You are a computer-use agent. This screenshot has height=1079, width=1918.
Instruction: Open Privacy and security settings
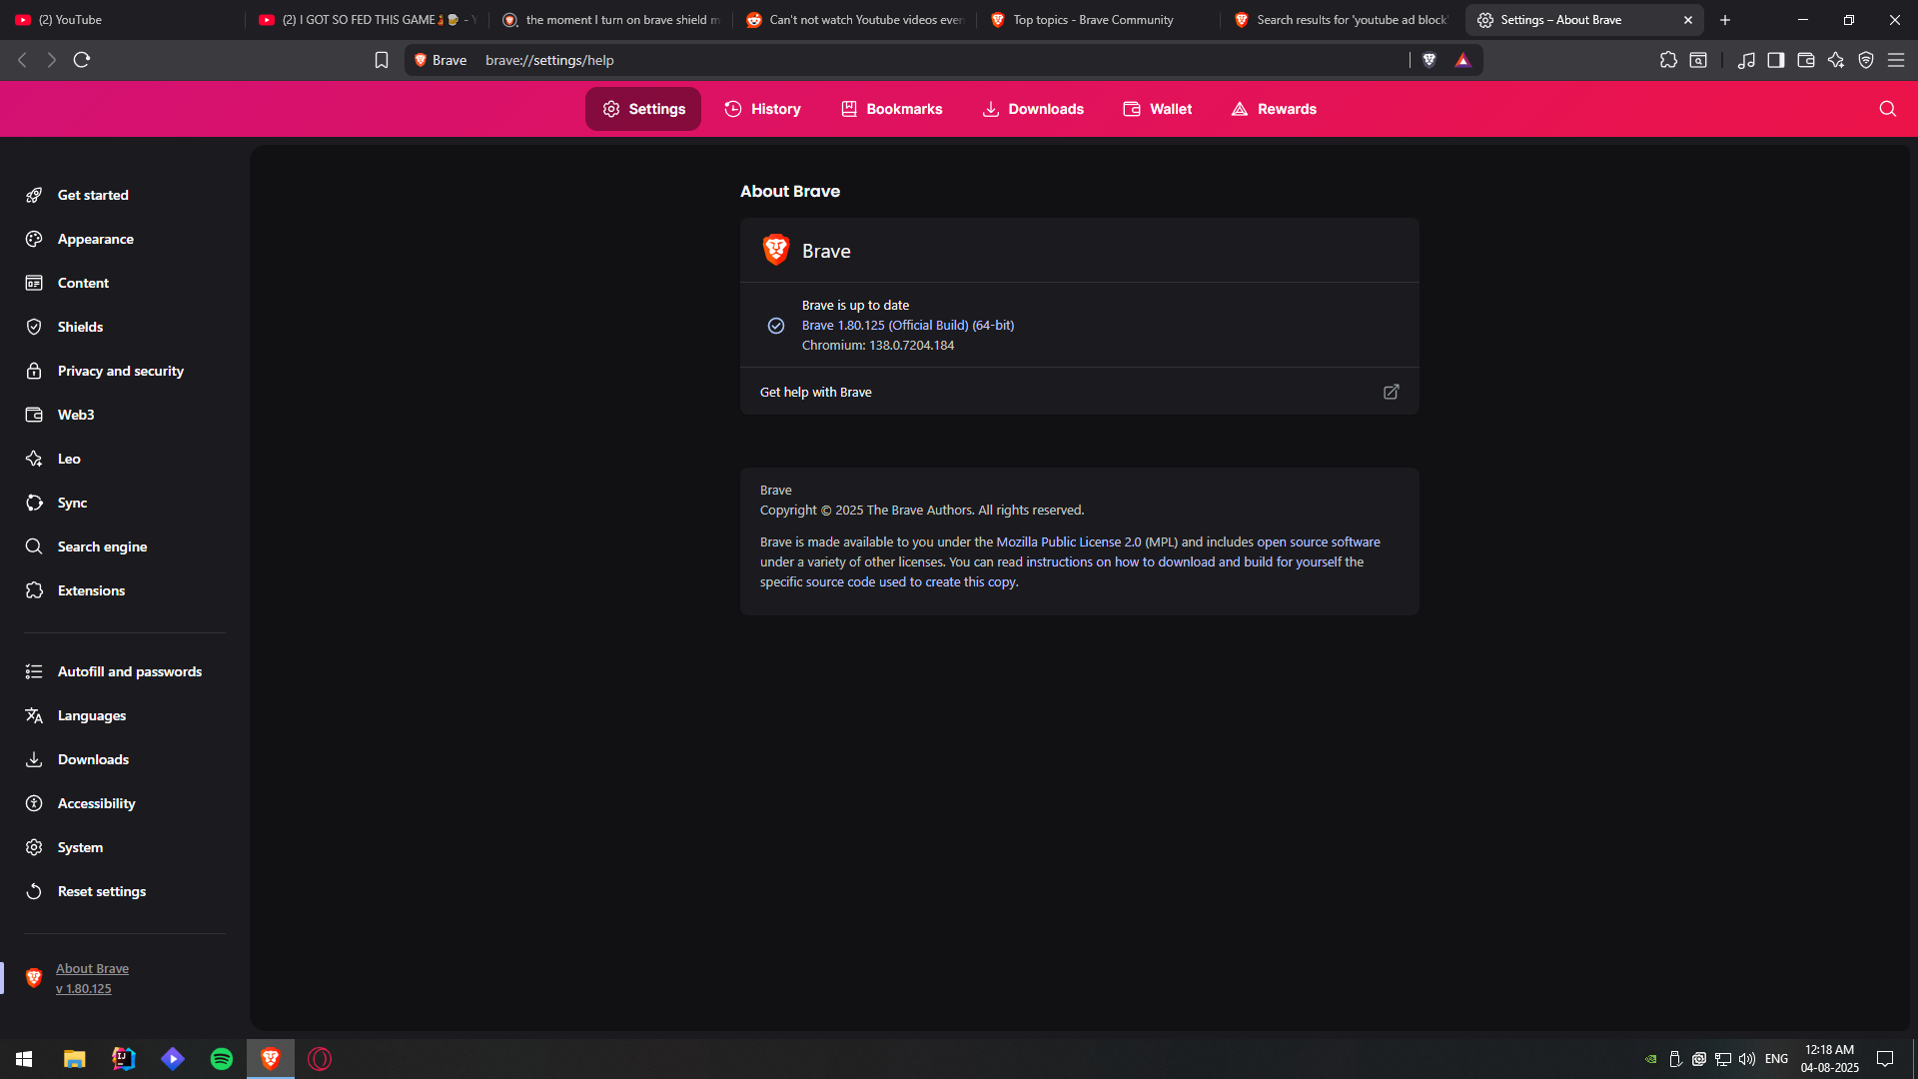coord(120,371)
